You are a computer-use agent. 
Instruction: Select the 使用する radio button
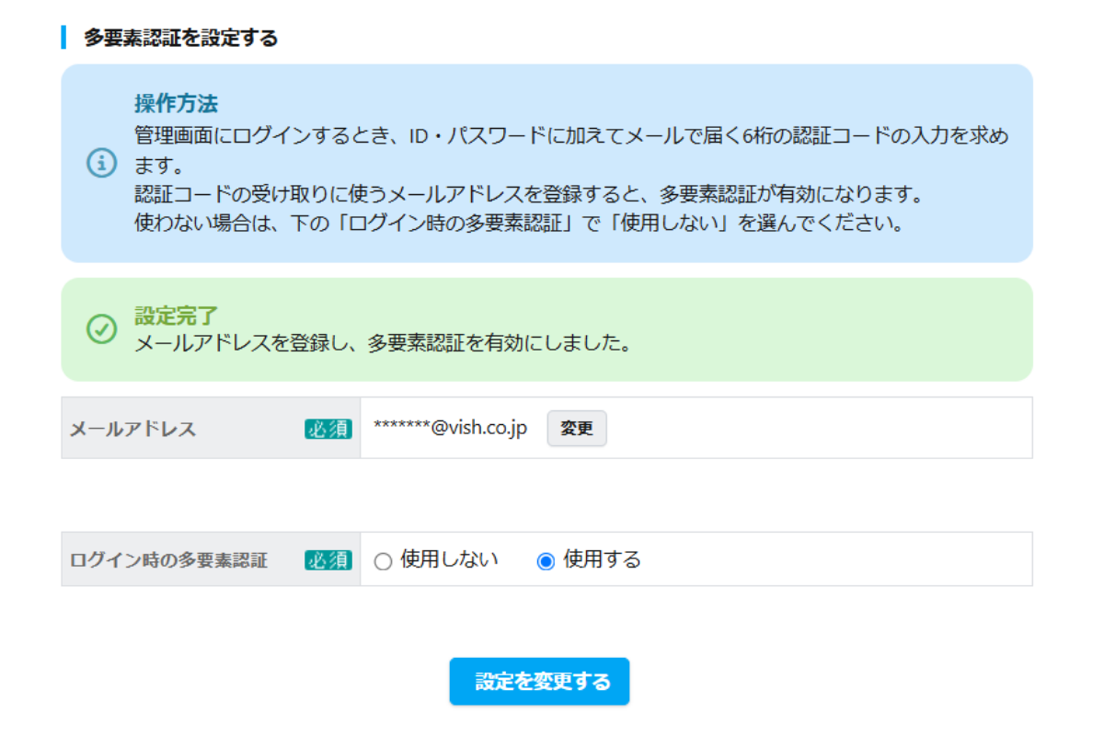click(546, 561)
